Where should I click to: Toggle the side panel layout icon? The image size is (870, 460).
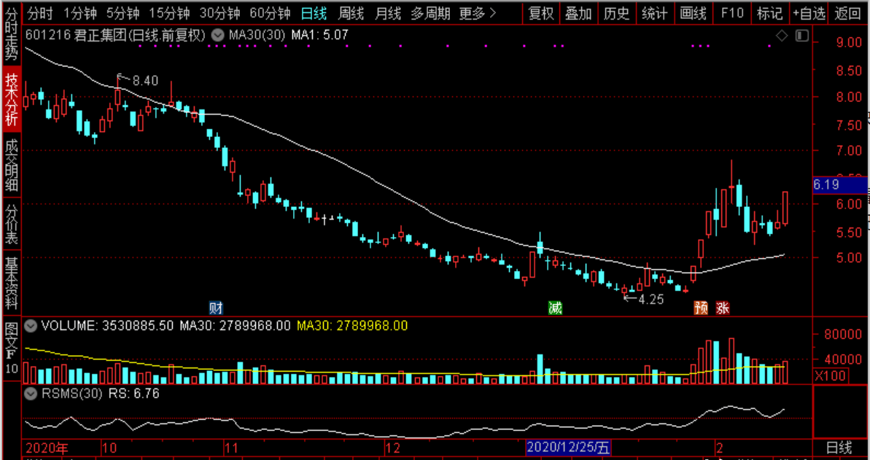pos(801,36)
